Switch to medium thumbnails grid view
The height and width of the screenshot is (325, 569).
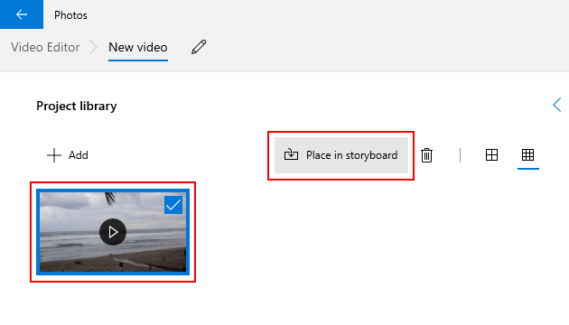(491, 155)
